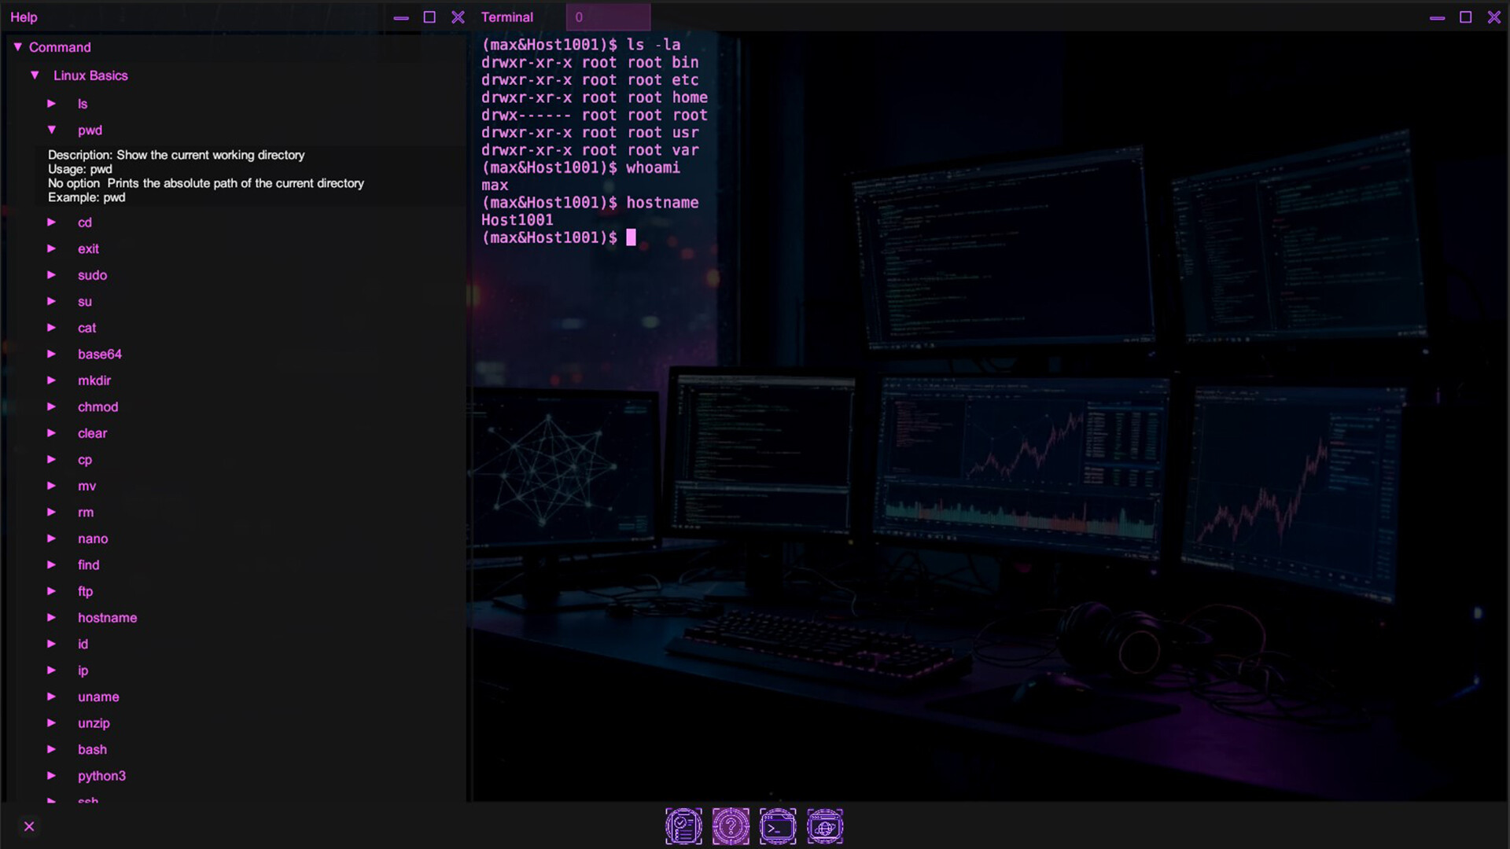This screenshot has height=849, width=1510.
Task: Select the chmod help entry
Action: tap(98, 407)
